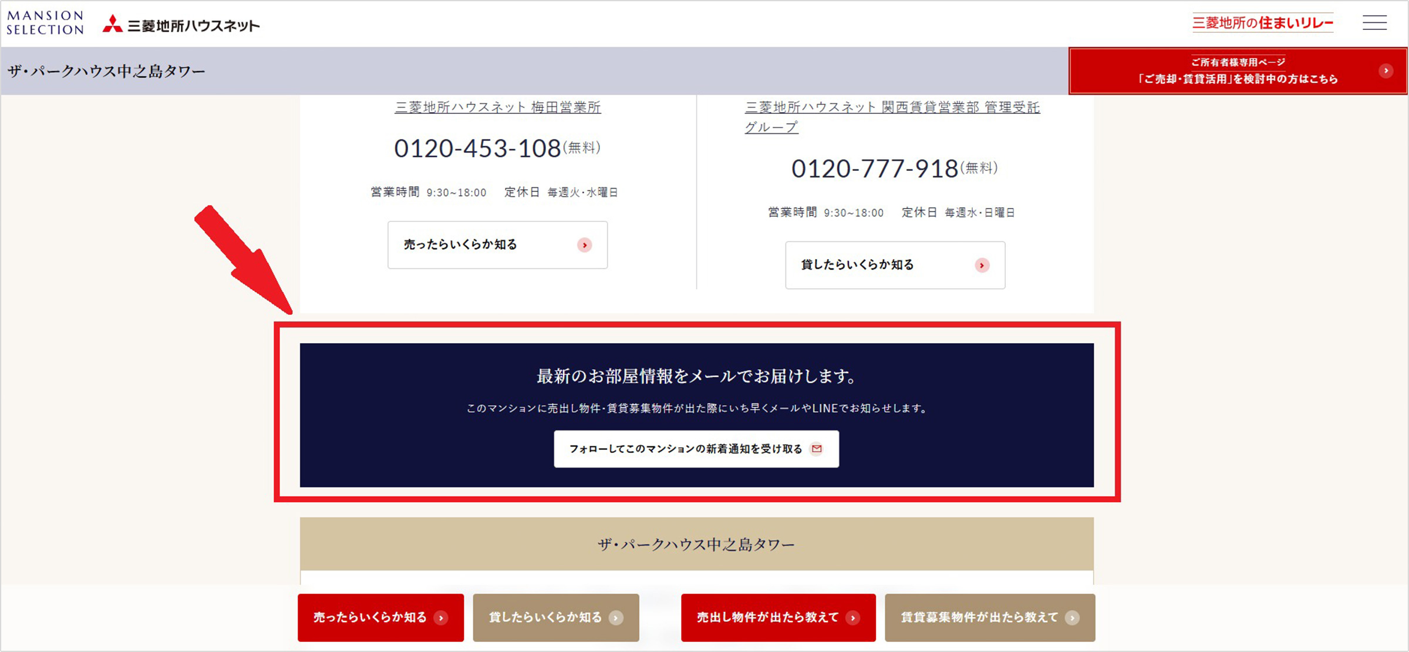Click arrow icon on tan 貸したらいくらか知る footer button

click(616, 618)
